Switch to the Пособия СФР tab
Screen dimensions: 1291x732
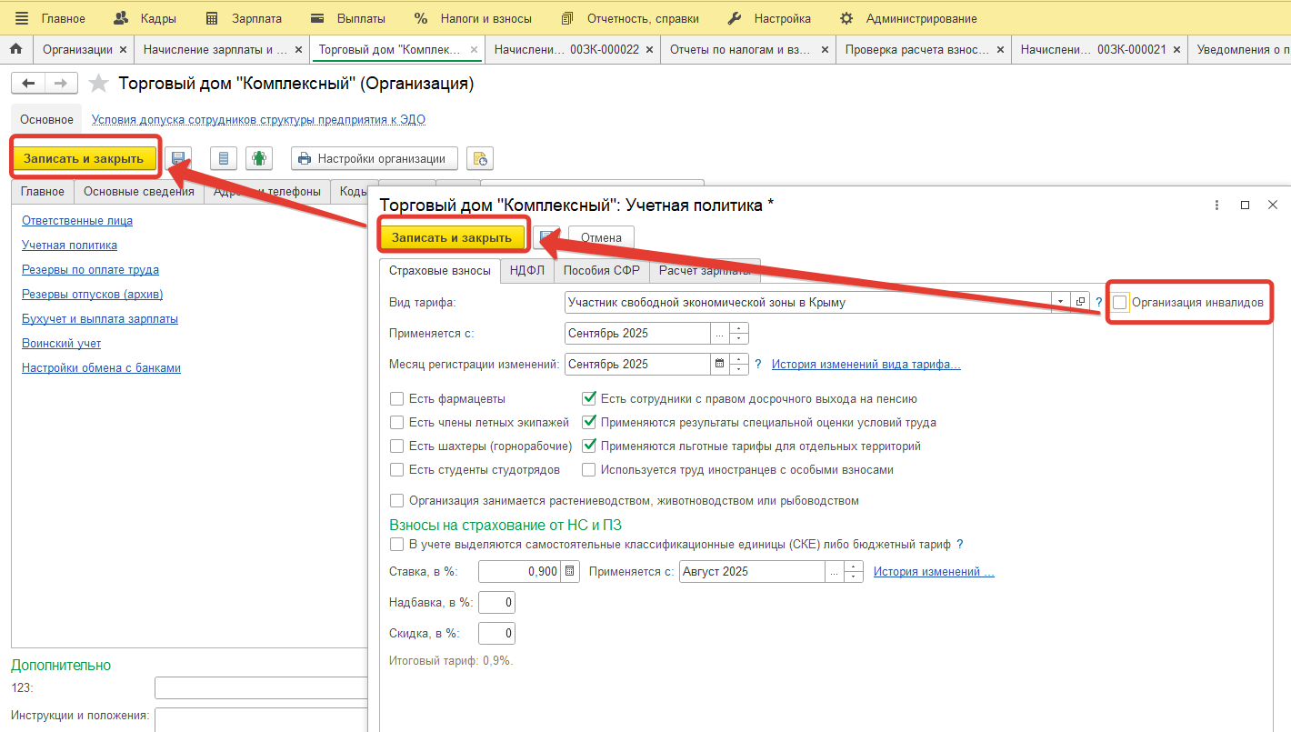[601, 270]
